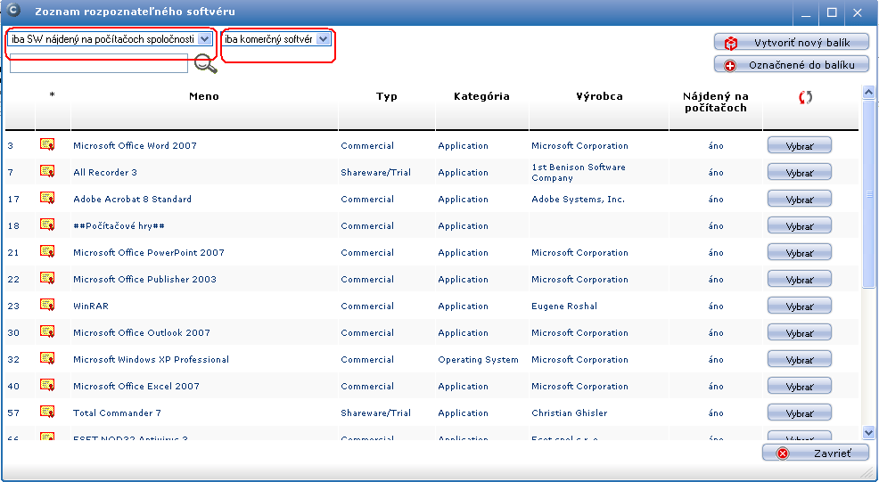Click 'Christian Ghisler' manufacturer cell
The width and height of the screenshot is (879, 482).
pos(570,413)
